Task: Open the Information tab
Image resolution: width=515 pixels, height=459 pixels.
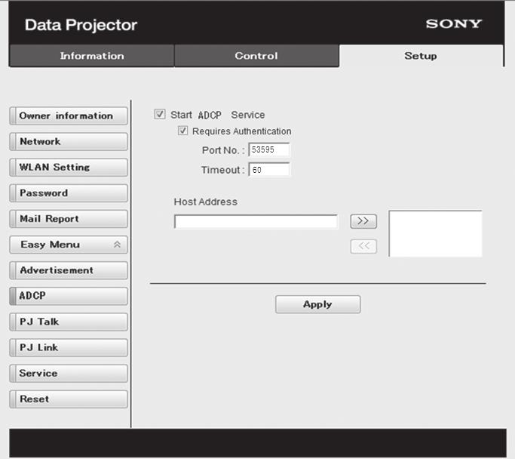Action: (92, 56)
